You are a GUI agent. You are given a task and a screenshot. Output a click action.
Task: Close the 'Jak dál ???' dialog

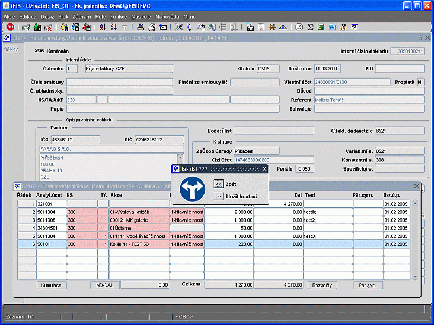coord(264,169)
